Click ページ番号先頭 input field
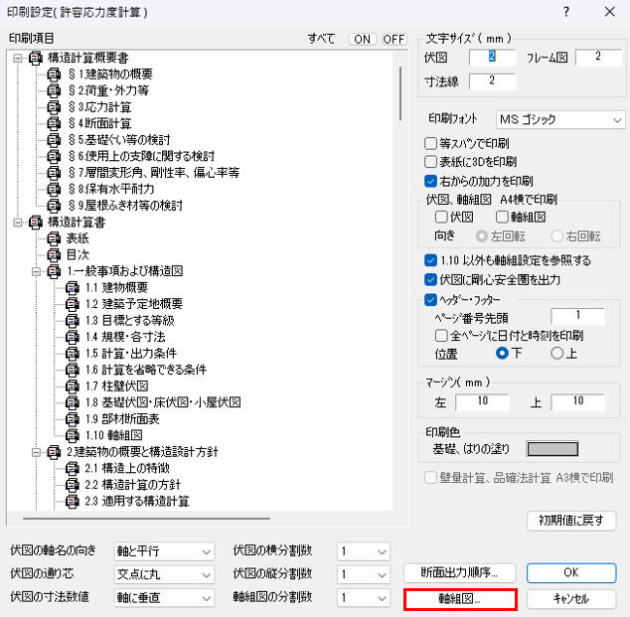 click(577, 316)
